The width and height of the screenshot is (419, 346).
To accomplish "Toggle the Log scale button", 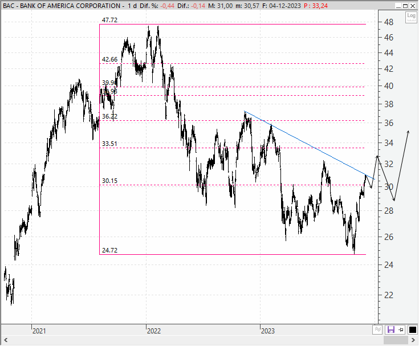I will (x=411, y=17).
